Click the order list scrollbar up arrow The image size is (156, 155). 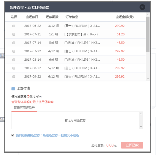click(x=148, y=15)
